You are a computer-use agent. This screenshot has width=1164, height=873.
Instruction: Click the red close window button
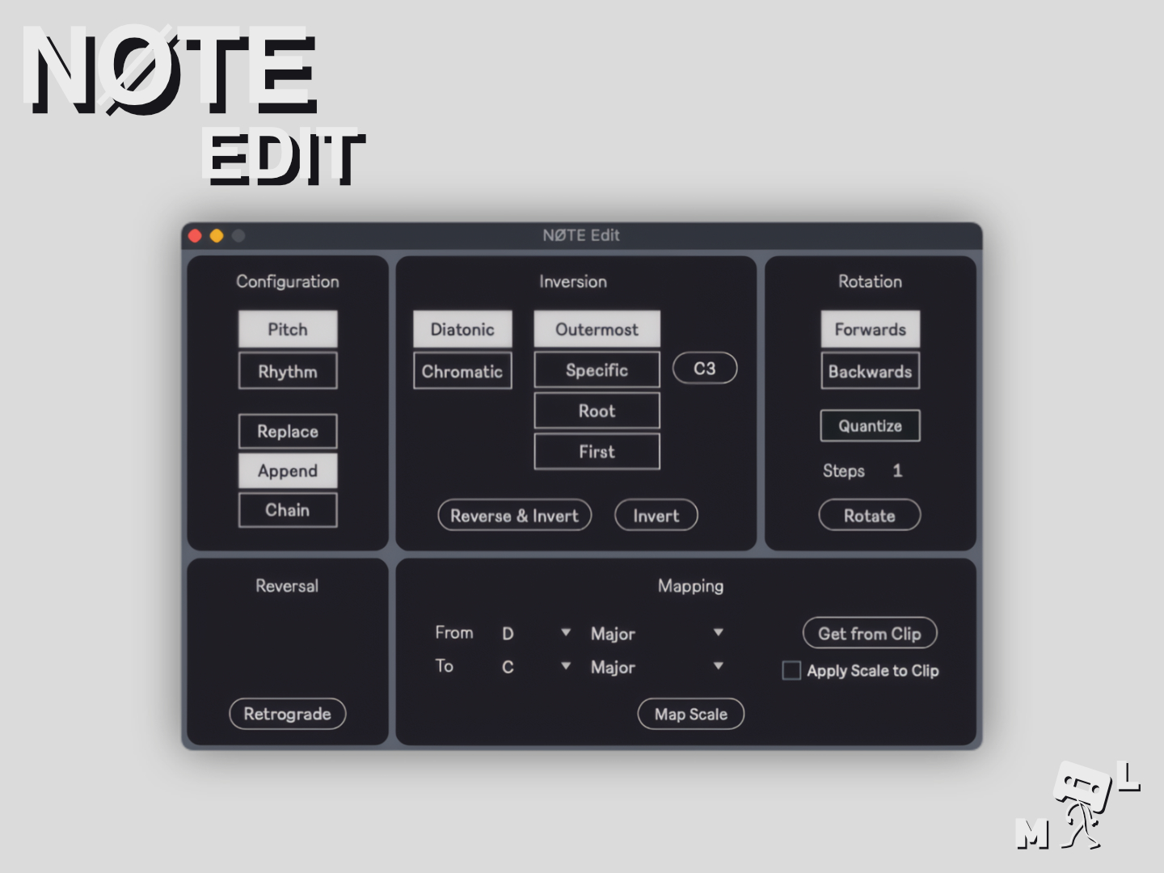point(195,235)
